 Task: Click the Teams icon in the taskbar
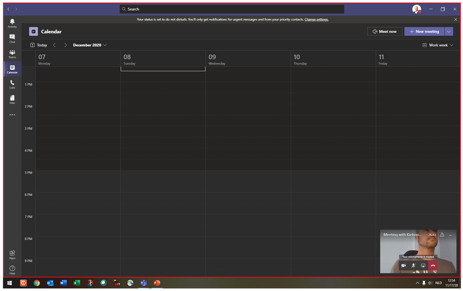pyautogui.click(x=144, y=283)
